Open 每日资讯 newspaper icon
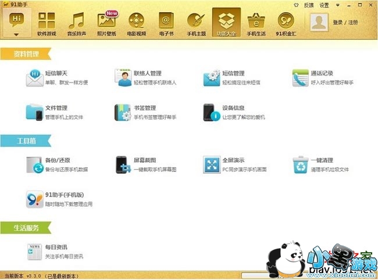 [x=34, y=252]
